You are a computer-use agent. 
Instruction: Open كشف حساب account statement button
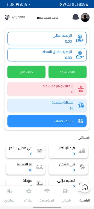(x=47, y=121)
